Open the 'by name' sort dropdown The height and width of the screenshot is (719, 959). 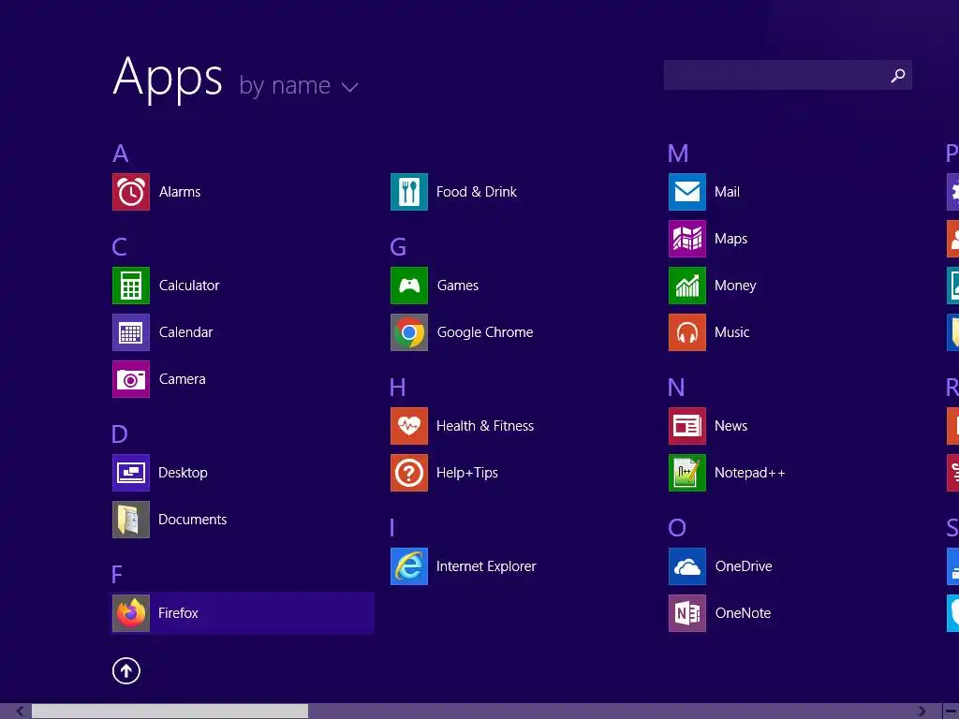tap(298, 85)
